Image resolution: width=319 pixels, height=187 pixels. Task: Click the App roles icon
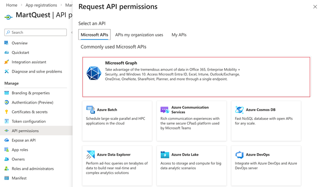[x=6, y=150]
